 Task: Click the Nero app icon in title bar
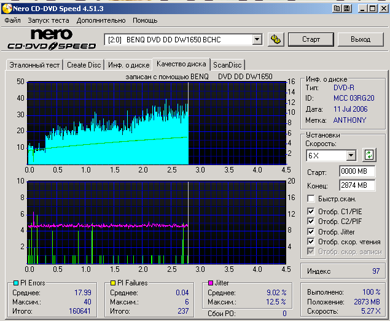pyautogui.click(x=7, y=8)
